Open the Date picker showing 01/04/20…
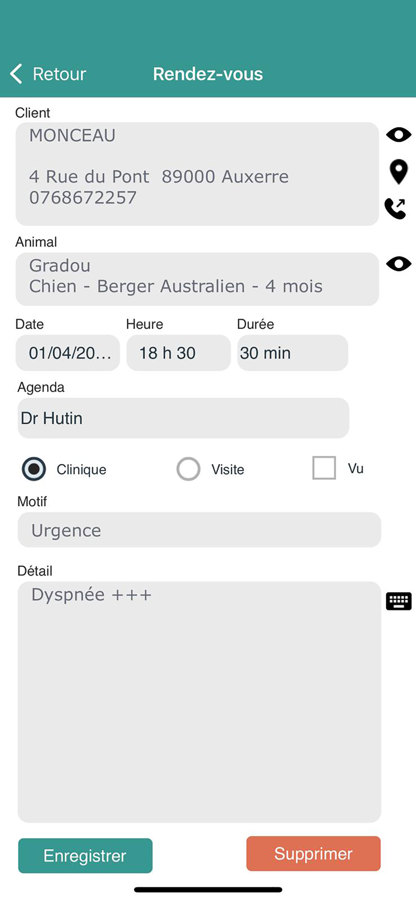 [x=68, y=353]
